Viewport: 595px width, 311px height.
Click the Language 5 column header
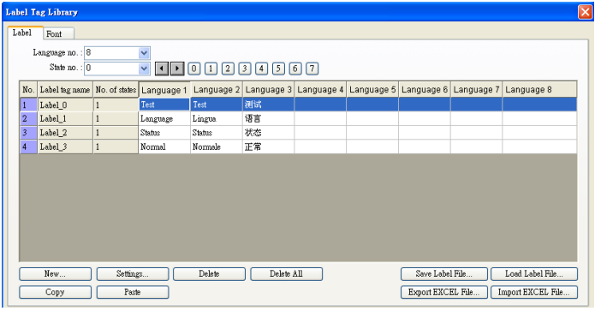pos(372,90)
